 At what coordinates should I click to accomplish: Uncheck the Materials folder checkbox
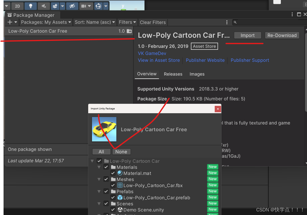click(106, 167)
